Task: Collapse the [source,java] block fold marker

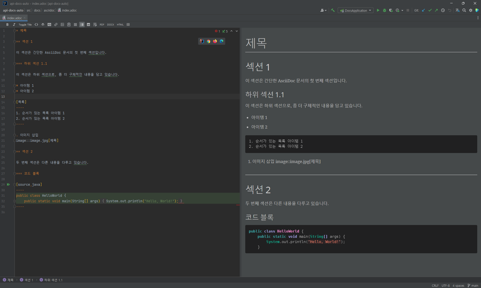Action: coord(15,184)
